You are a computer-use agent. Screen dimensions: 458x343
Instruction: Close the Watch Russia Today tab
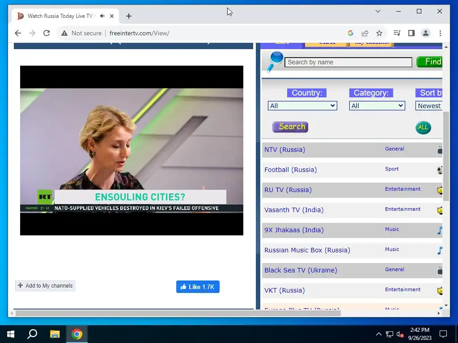point(111,16)
